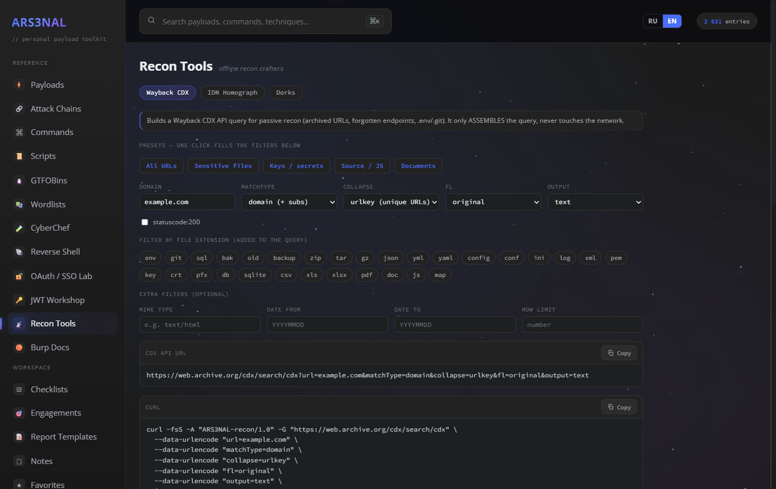
Task: Open Attack Chains from sidebar
Action: tap(62, 109)
